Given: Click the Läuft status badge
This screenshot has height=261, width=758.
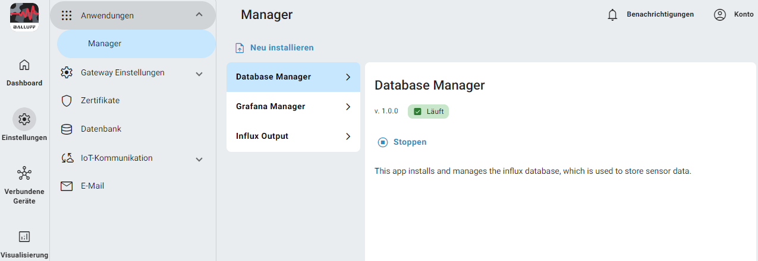Looking at the screenshot, I should pyautogui.click(x=428, y=112).
